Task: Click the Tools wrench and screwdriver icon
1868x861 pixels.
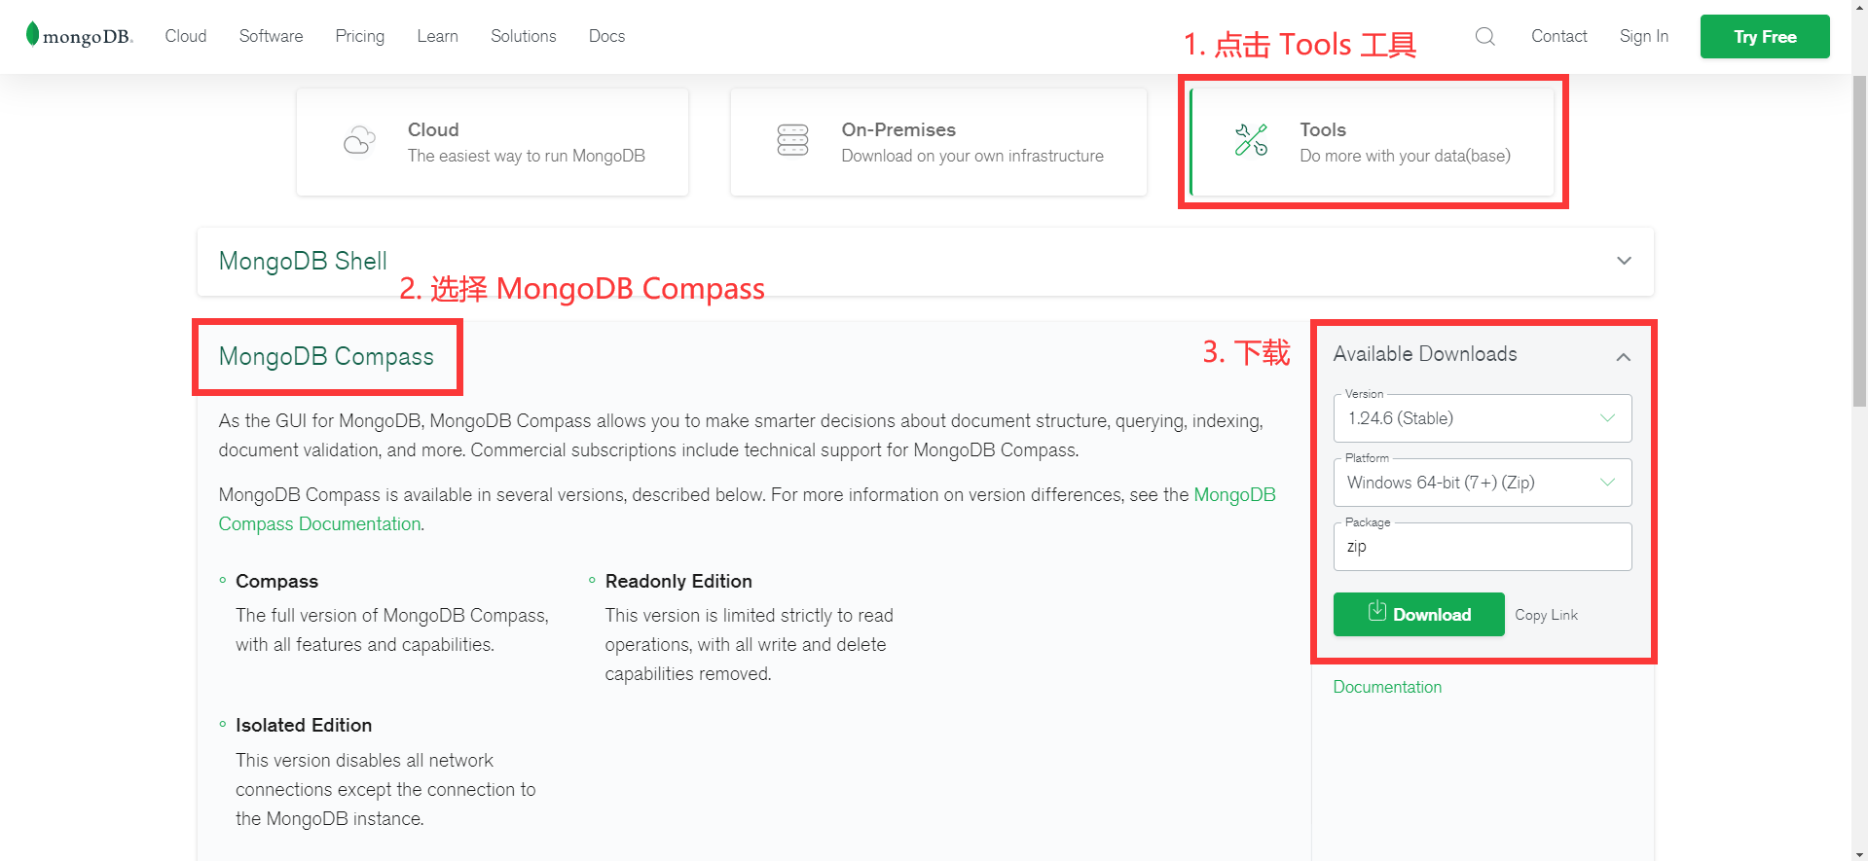Action: [1251, 140]
